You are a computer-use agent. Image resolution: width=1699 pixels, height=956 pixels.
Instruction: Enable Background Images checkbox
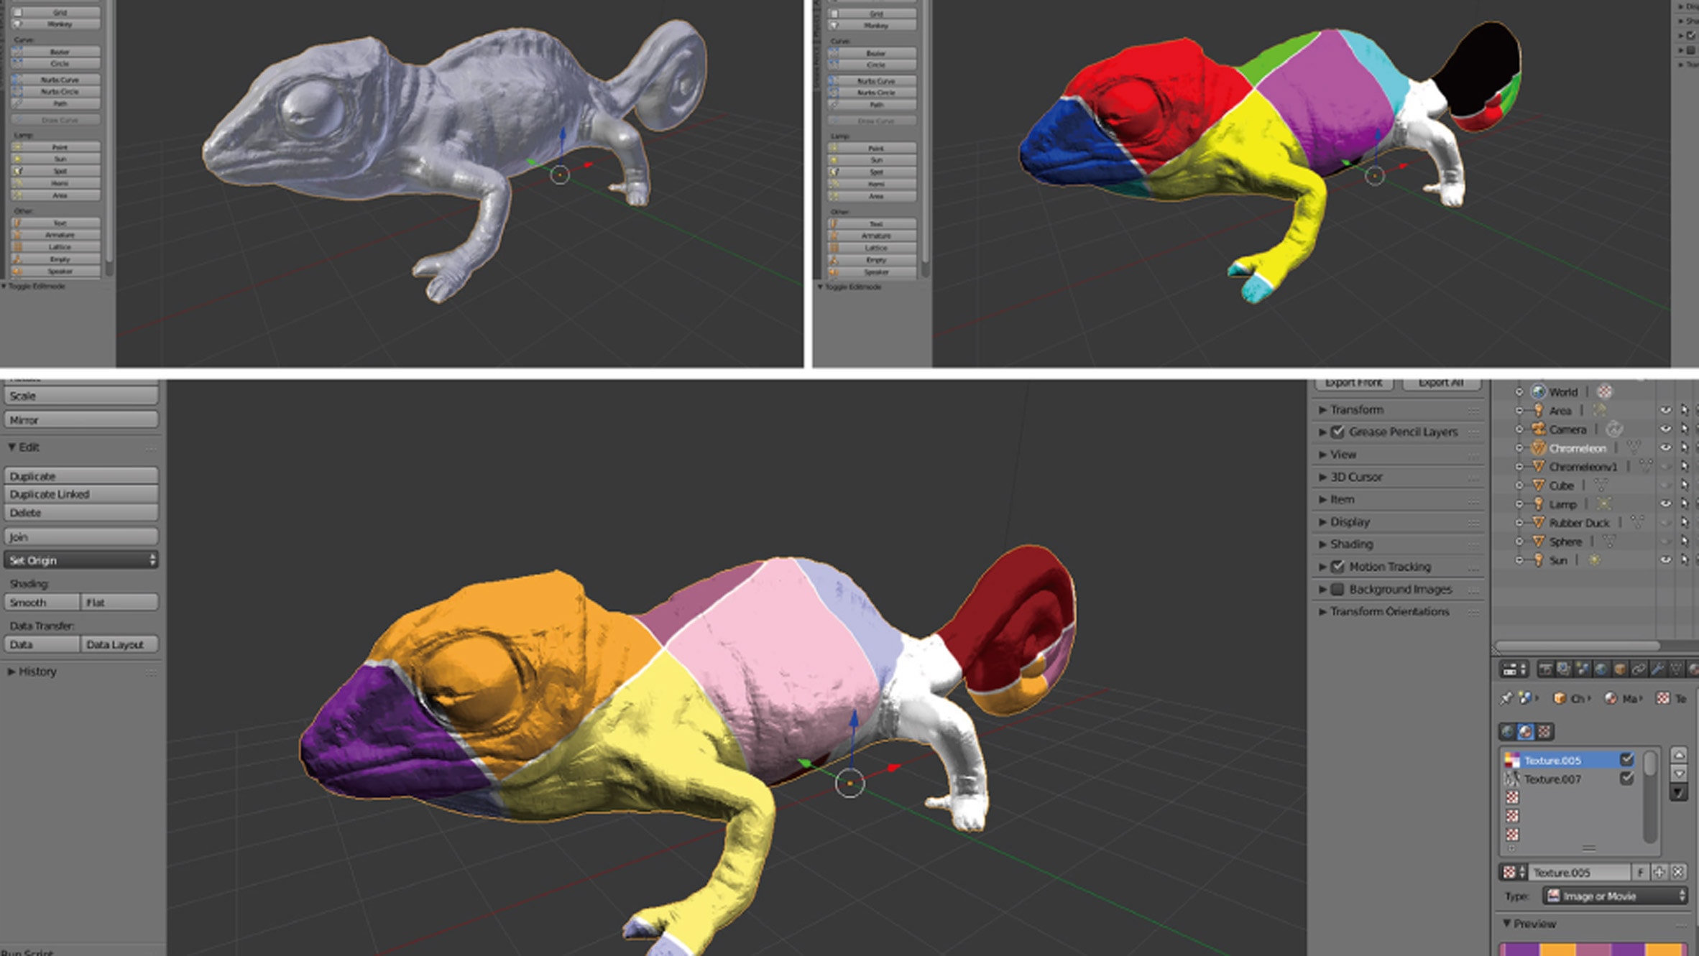pyautogui.click(x=1337, y=589)
